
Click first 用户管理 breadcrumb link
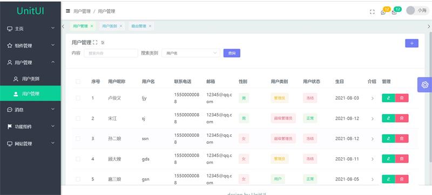coord(82,11)
